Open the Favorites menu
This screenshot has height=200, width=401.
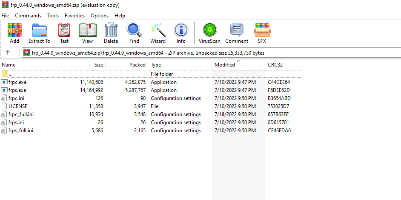74,16
